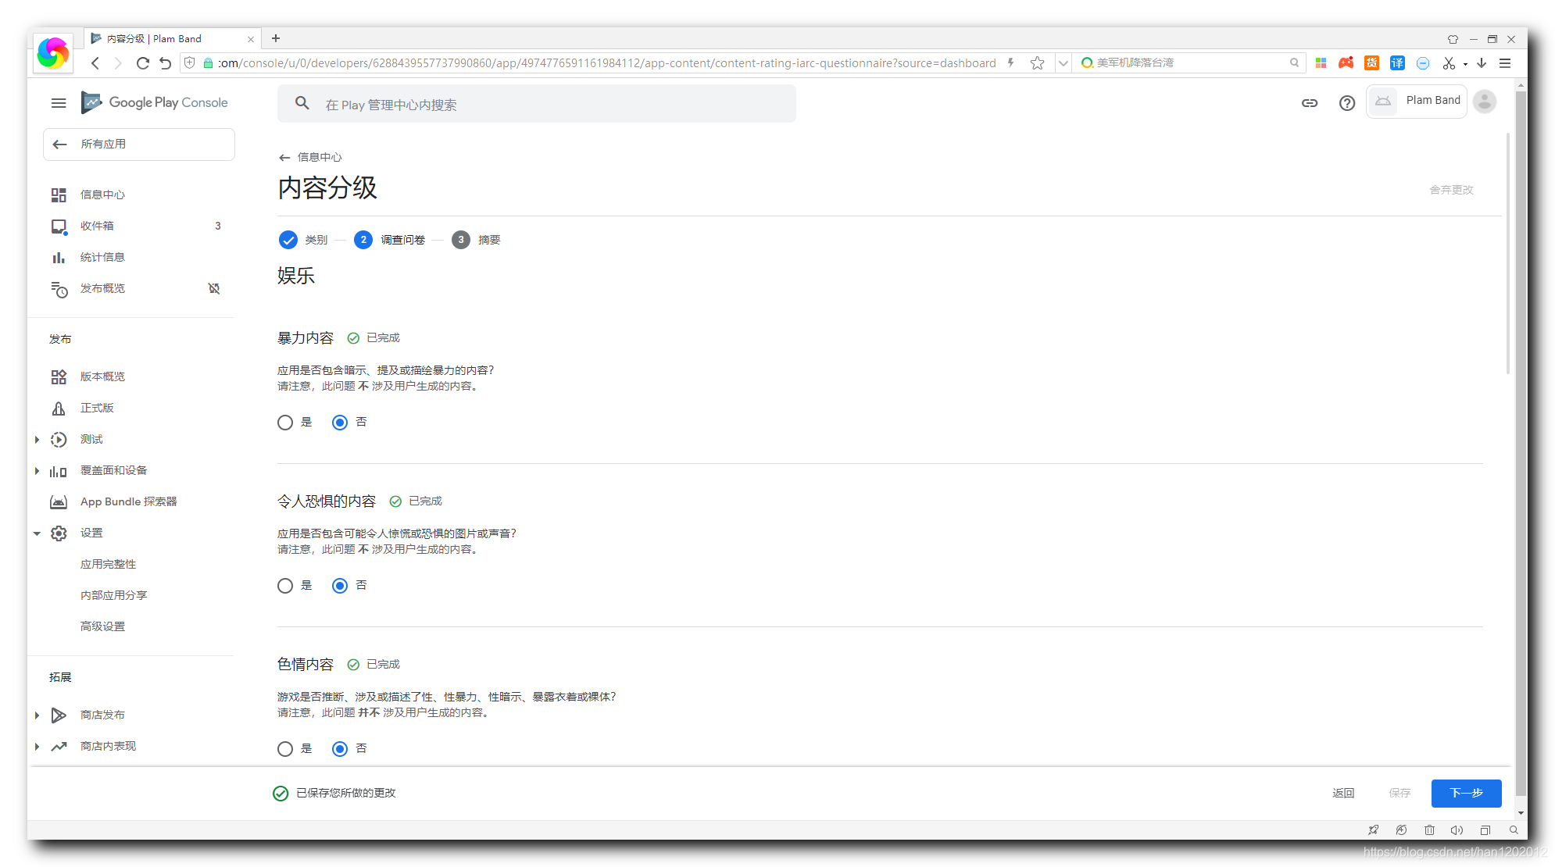Open 收件箱 inbox in sidebar
1555x867 pixels.
coord(97,226)
